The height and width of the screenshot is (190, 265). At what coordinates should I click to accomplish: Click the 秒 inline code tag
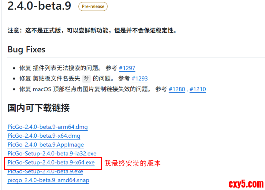[87, 79]
